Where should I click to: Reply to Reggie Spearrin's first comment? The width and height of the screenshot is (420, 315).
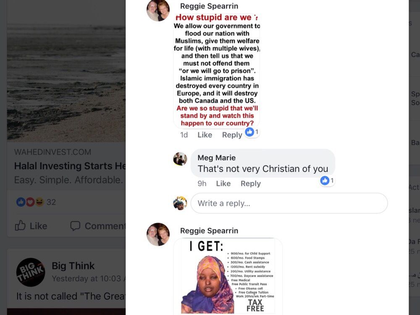[x=232, y=135]
